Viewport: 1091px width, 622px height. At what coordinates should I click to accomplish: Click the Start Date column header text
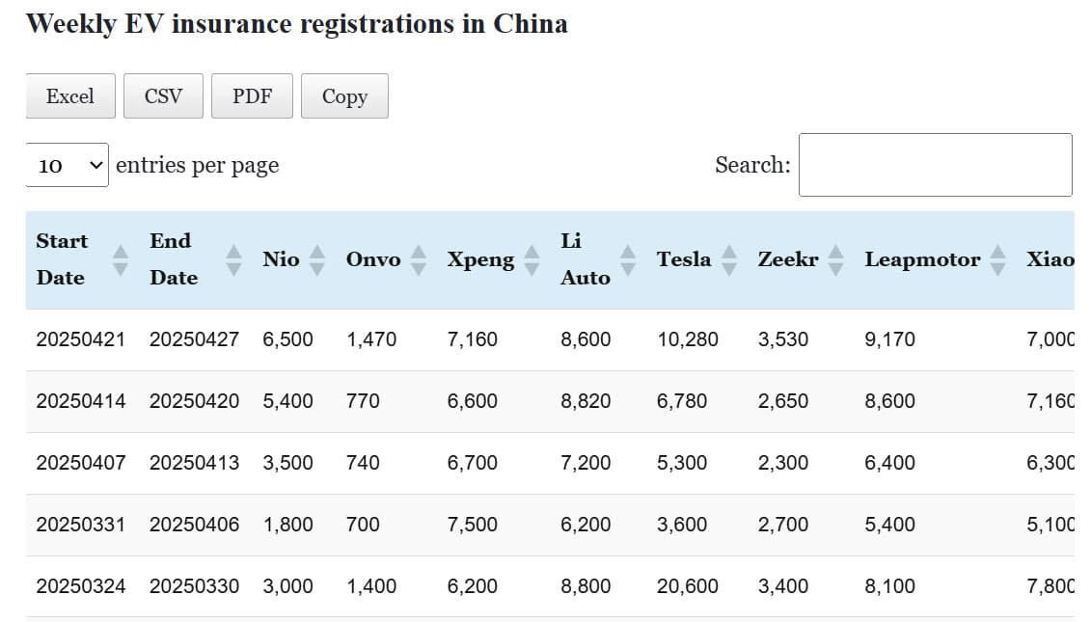click(62, 258)
